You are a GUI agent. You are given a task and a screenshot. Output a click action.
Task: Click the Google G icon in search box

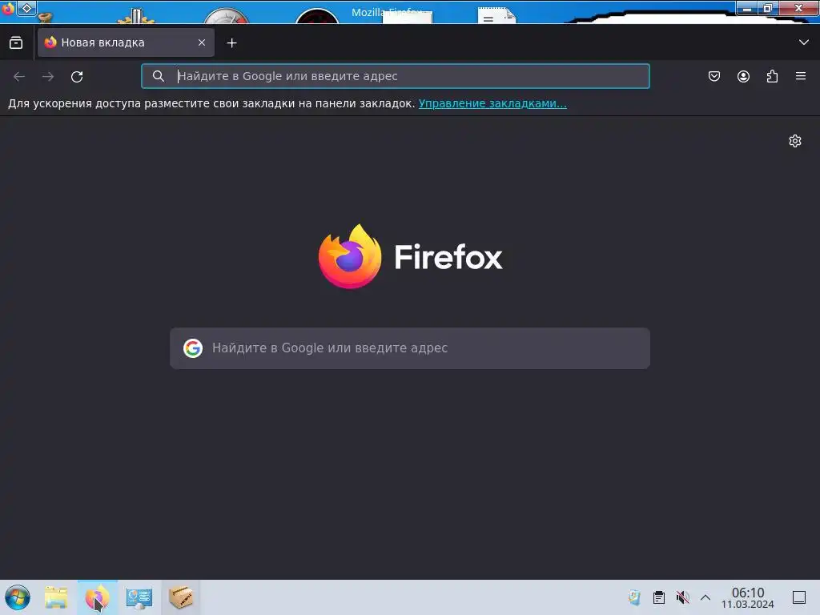(193, 348)
